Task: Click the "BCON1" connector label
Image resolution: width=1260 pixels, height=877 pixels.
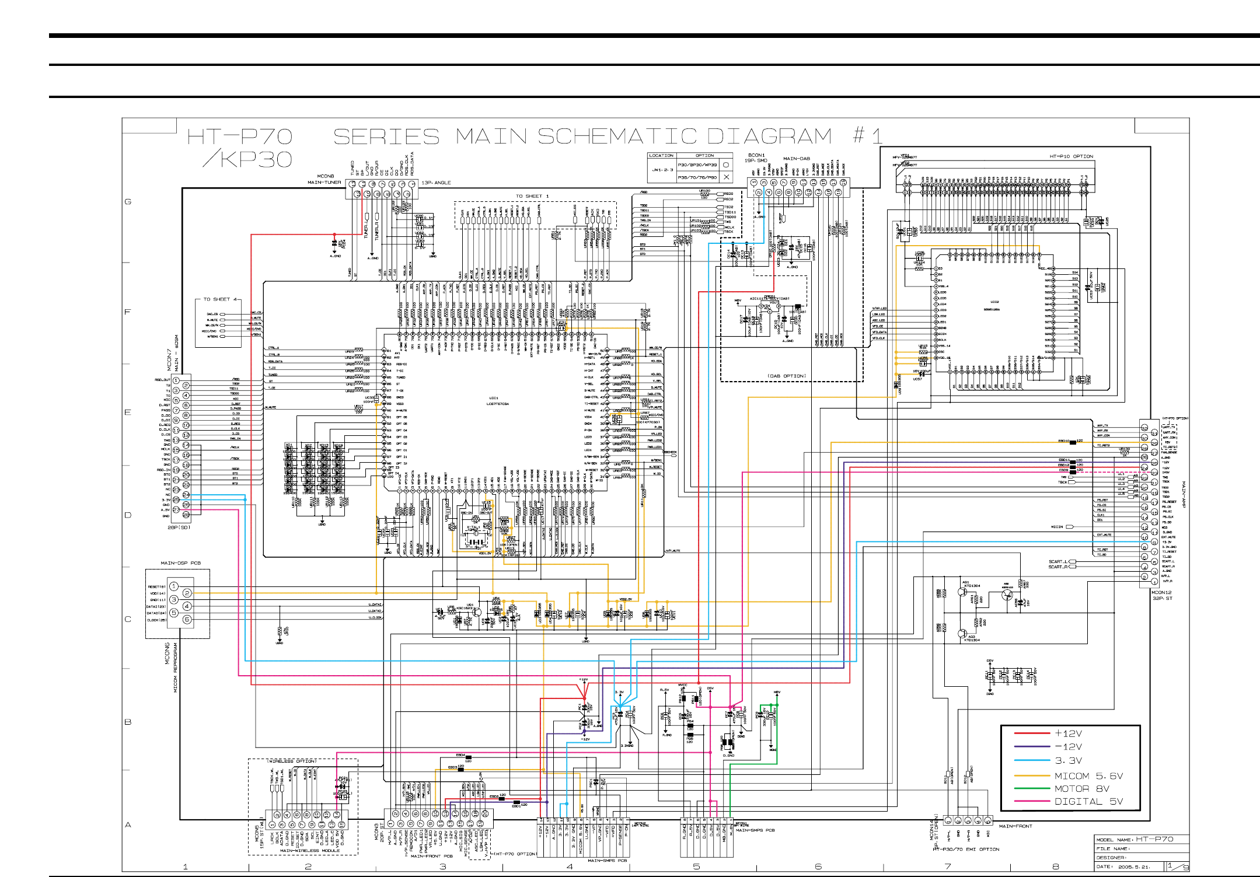Action: [756, 155]
